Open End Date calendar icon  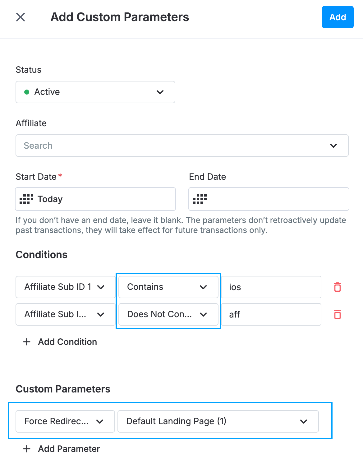point(200,199)
